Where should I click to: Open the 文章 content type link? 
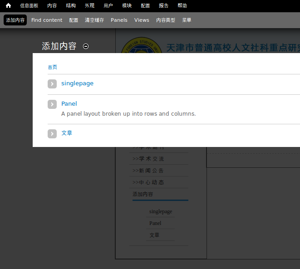click(x=67, y=133)
